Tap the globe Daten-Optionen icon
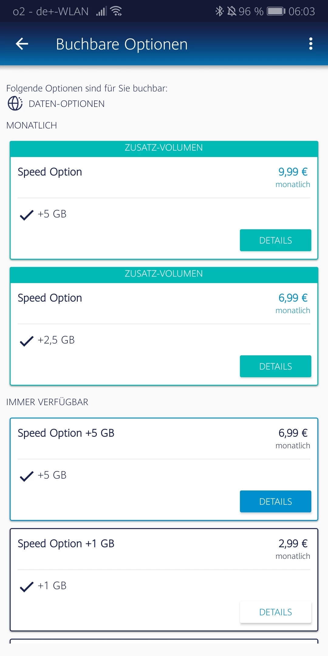Image resolution: width=328 pixels, height=656 pixels. 15,104
